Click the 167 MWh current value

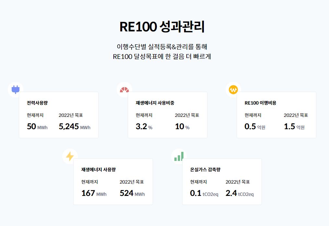[x=94, y=193]
